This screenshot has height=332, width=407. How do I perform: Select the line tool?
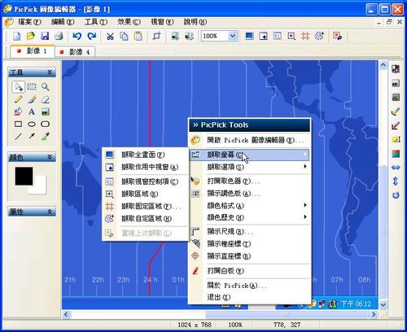19,136
